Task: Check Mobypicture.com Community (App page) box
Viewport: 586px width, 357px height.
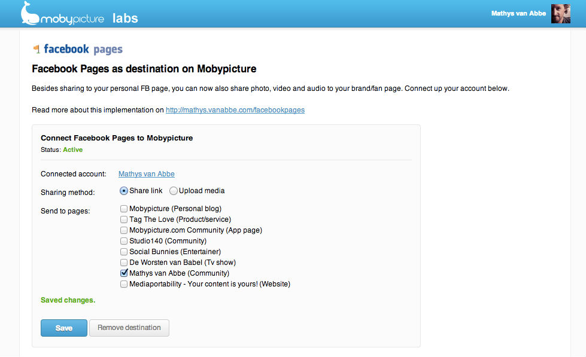Action: coord(124,230)
